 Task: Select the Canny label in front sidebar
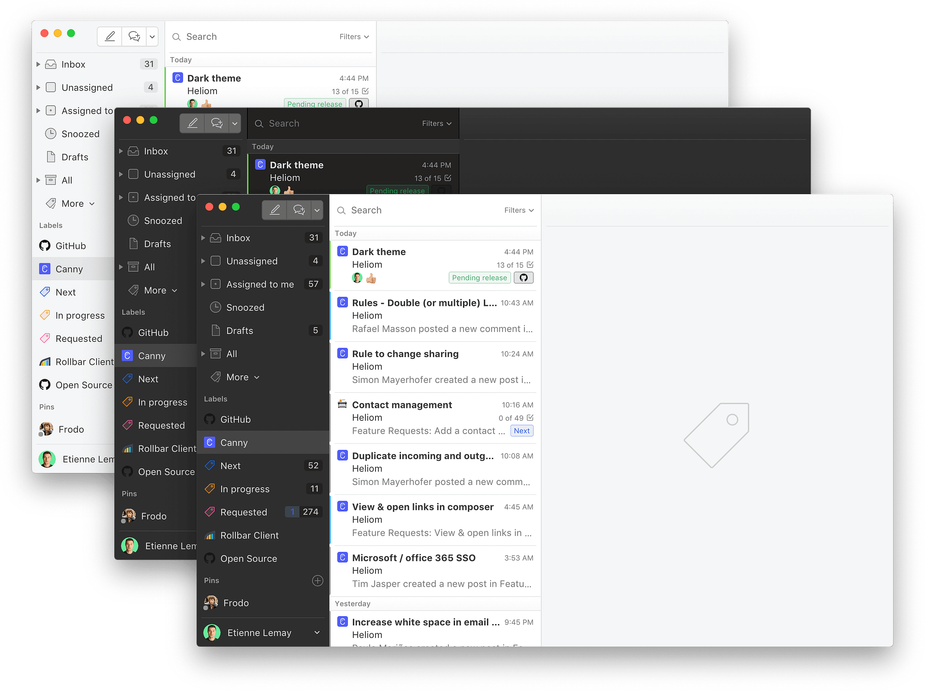[x=234, y=442]
